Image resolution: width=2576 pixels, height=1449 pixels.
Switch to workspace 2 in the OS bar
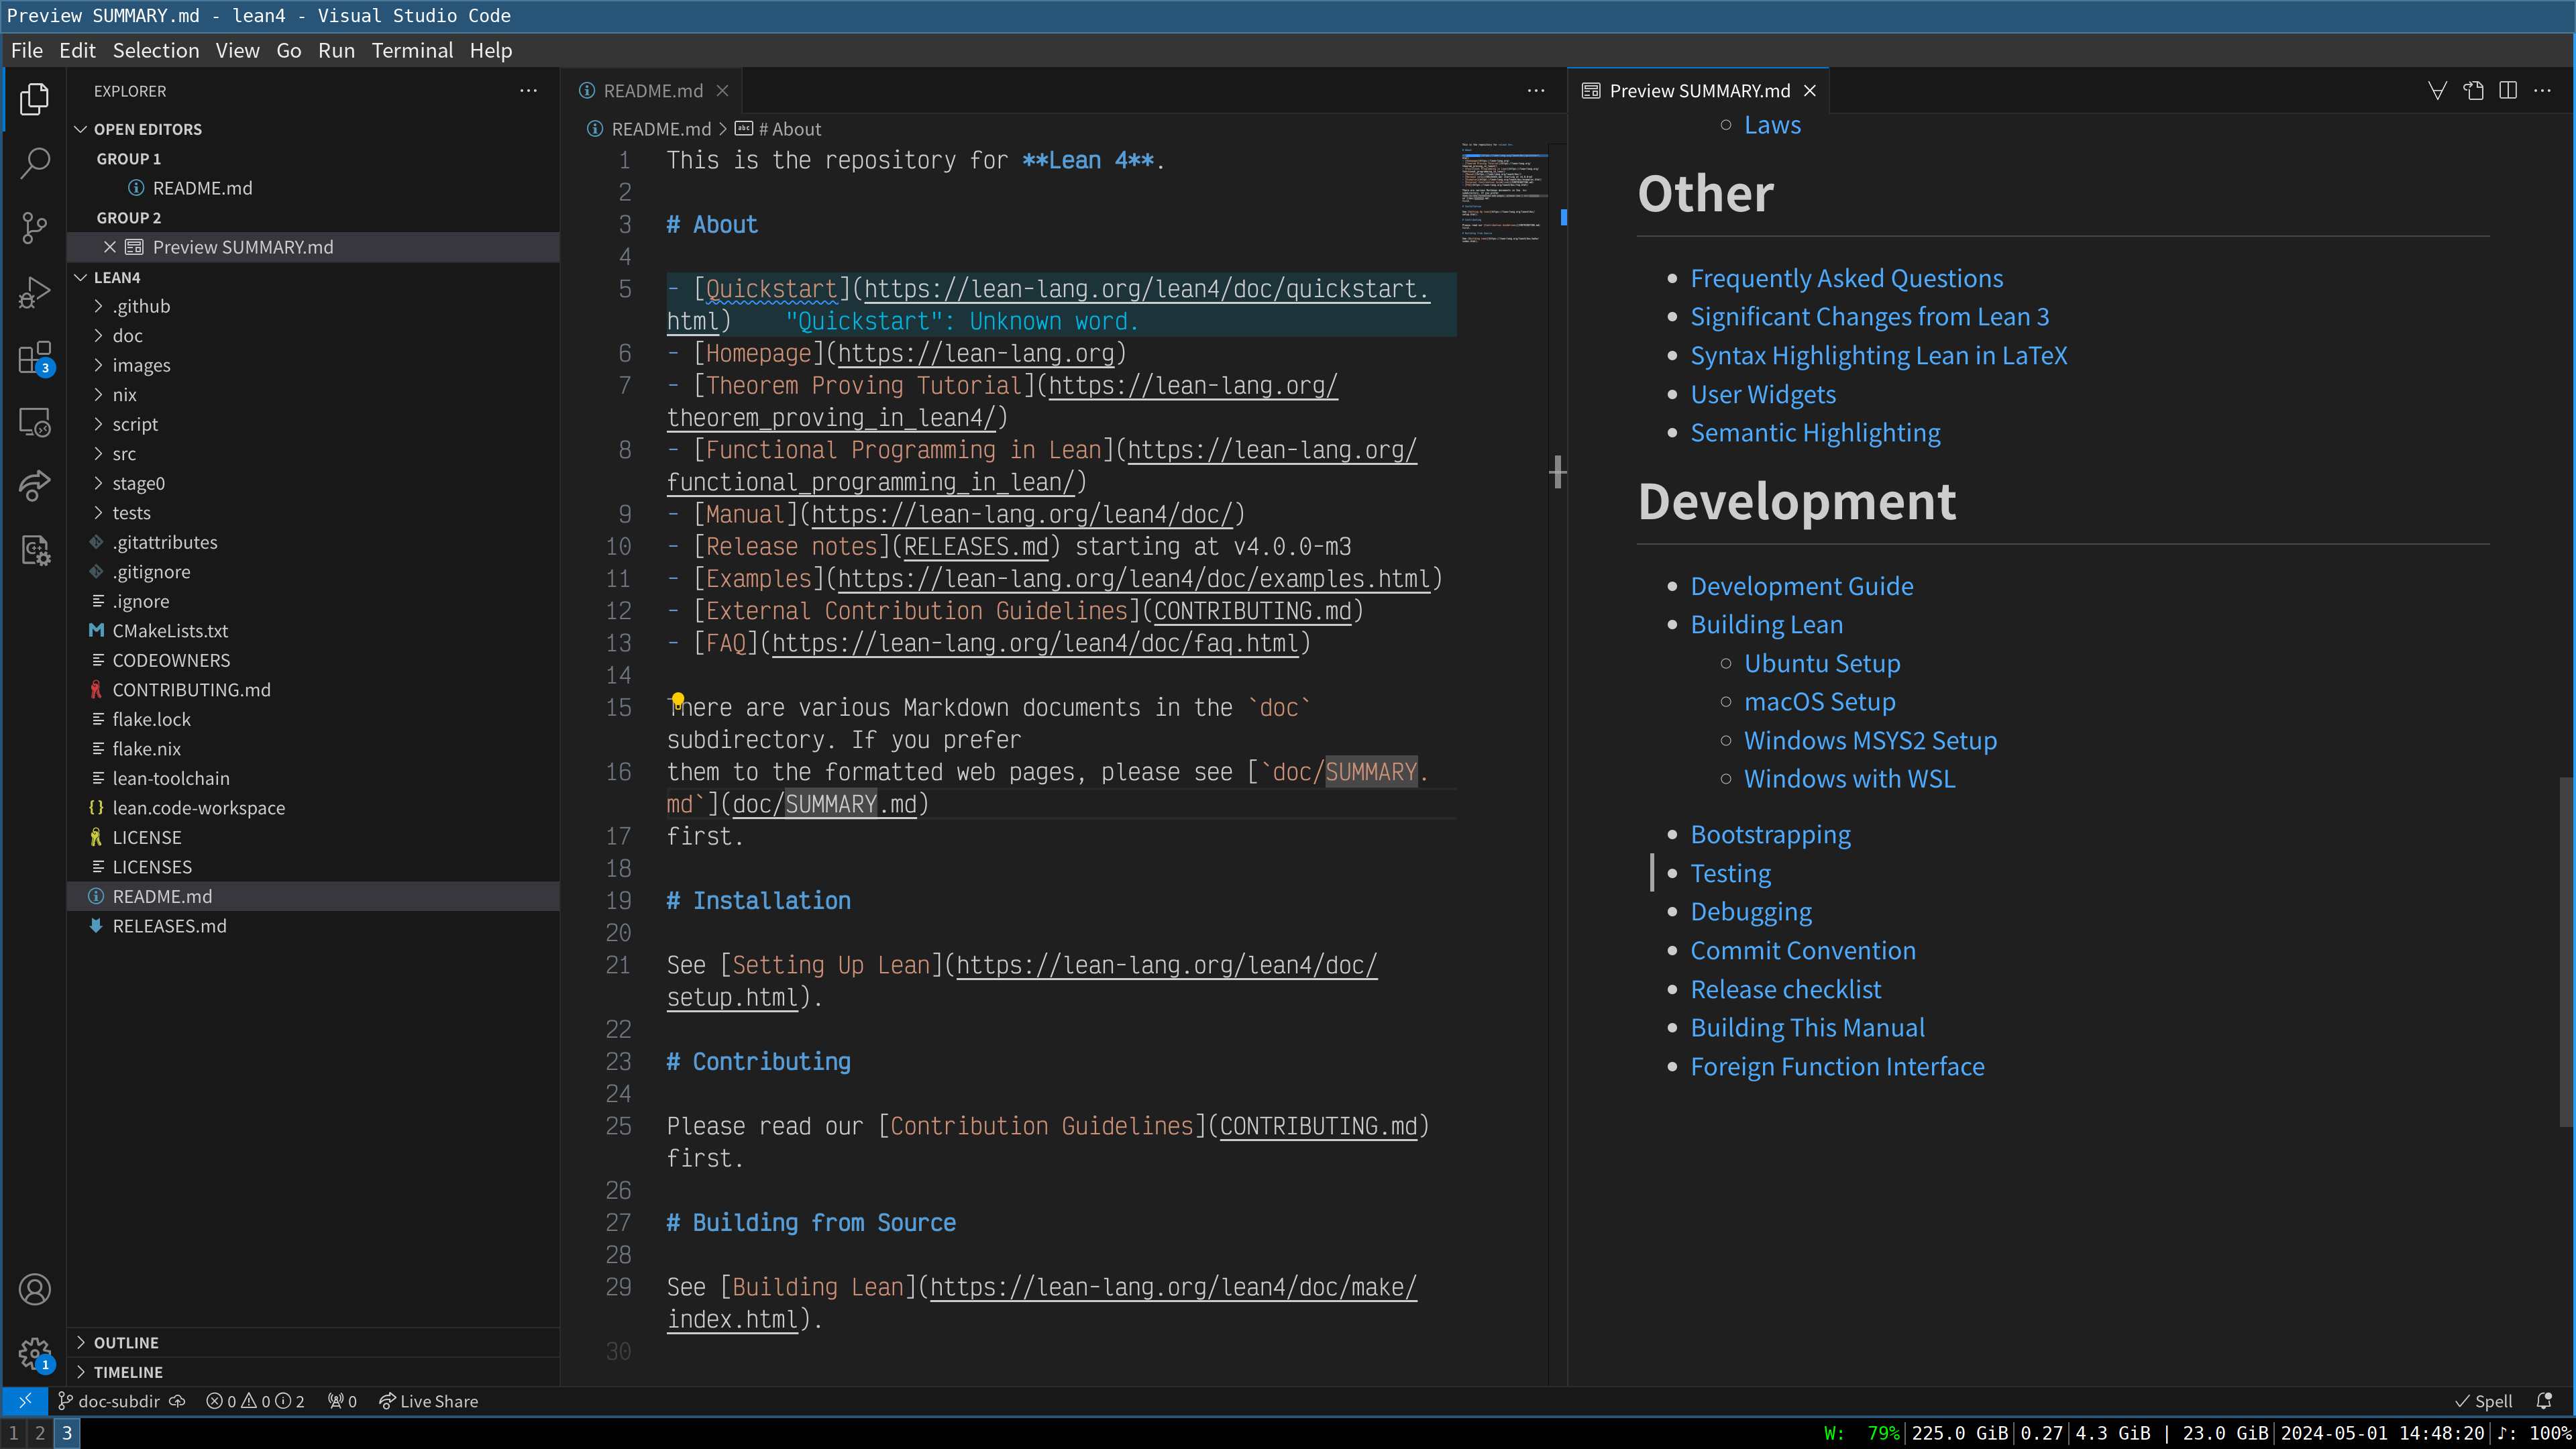40,1433
